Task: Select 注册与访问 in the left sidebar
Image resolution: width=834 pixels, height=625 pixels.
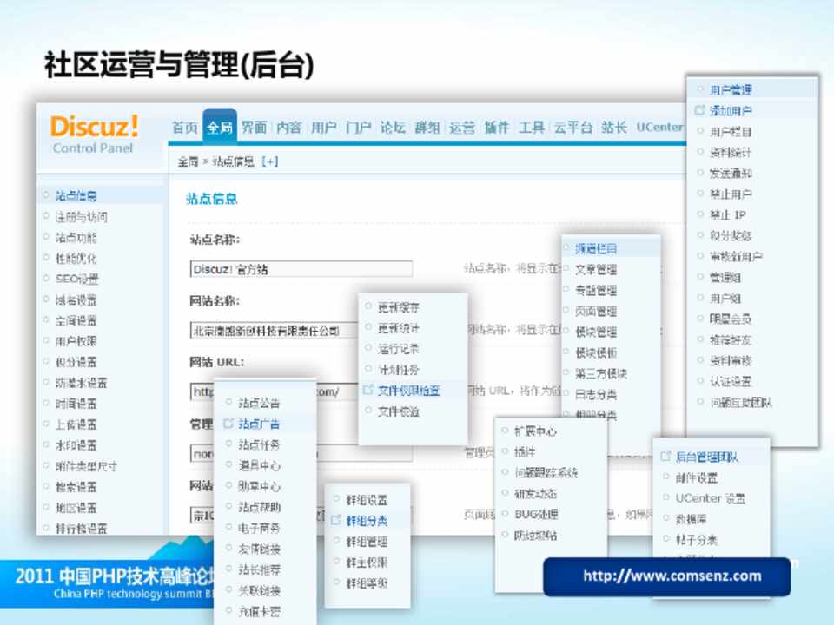Action: pyautogui.click(x=81, y=217)
